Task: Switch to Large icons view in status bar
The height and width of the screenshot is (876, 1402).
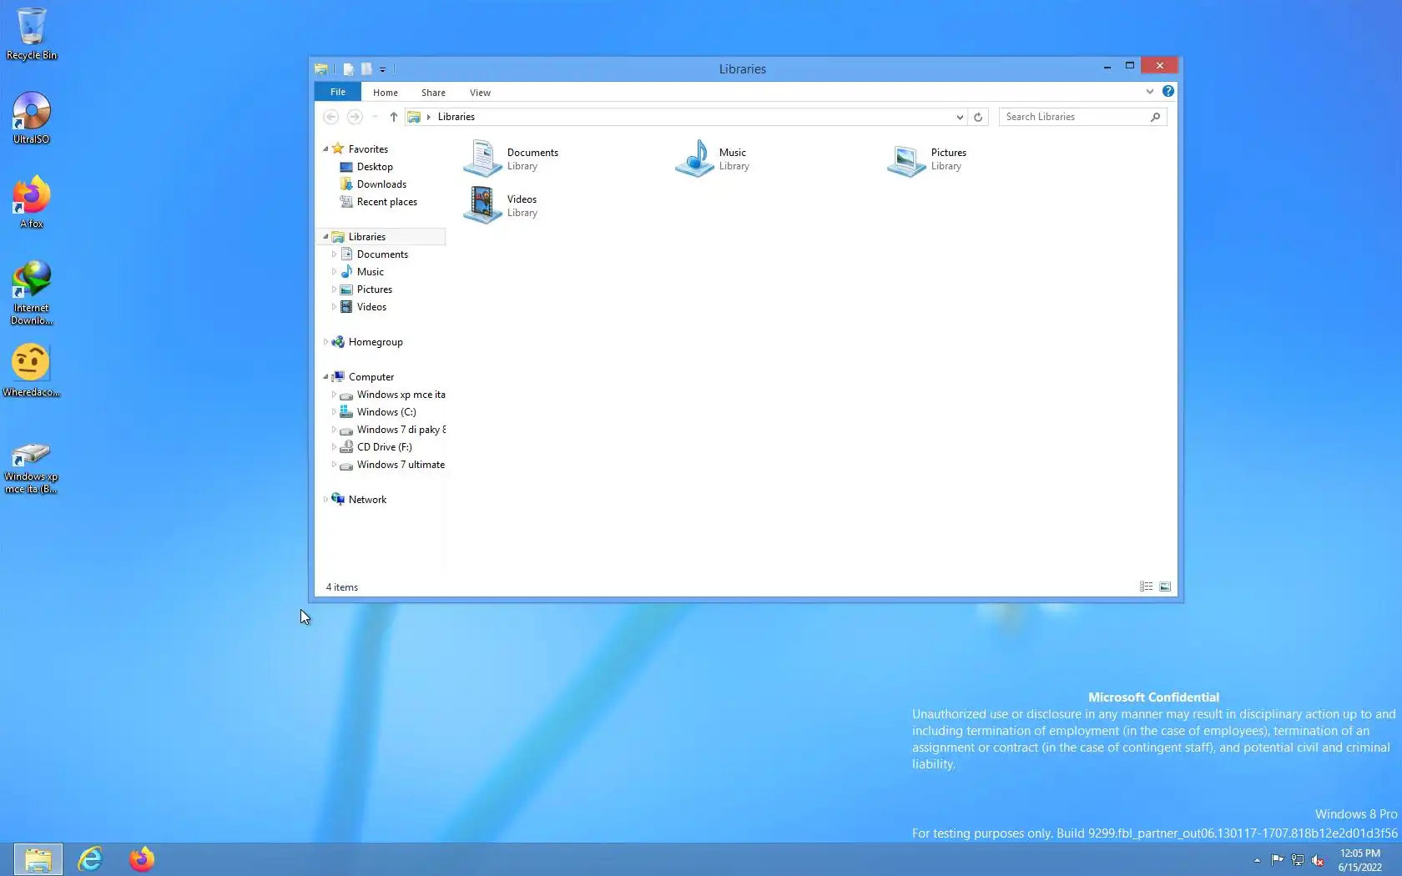Action: (x=1165, y=587)
